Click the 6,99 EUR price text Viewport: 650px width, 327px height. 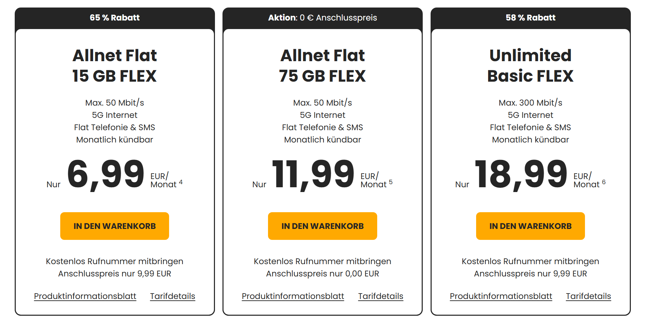point(106,174)
